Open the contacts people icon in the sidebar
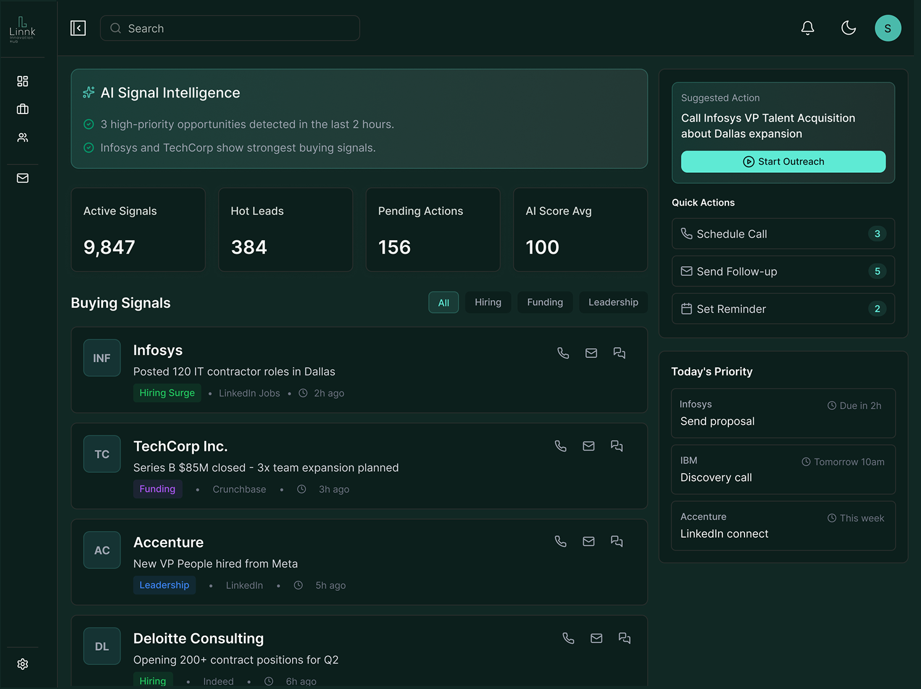 click(23, 138)
